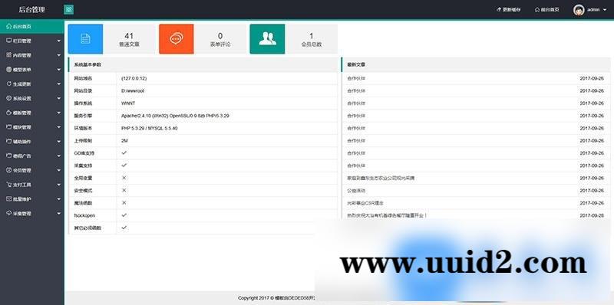Viewport: 614px width, 305px height.
Task: Click the 支付工具 shopping cart icon
Action: pos(8,185)
